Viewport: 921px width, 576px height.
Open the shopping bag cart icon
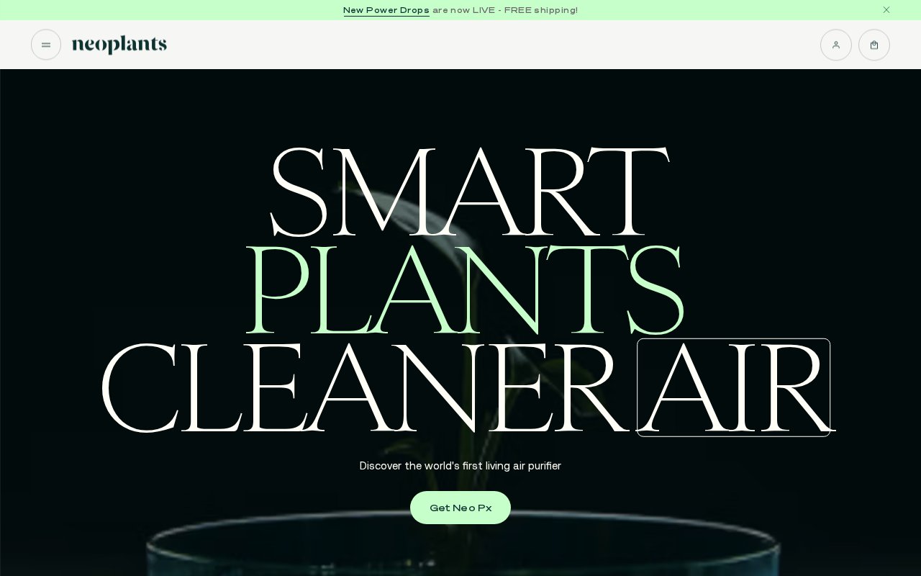pyautogui.click(x=874, y=45)
